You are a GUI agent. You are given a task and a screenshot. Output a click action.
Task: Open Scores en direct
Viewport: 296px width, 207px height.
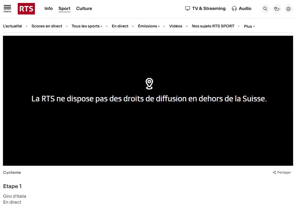pyautogui.click(x=47, y=26)
